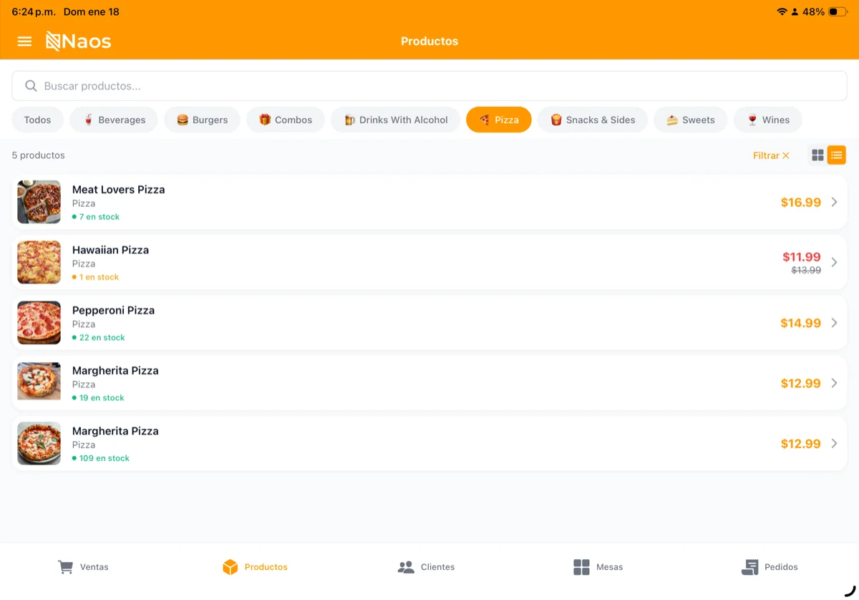
Task: Tap the Margherita Pizza 109 stock thumbnail
Action: 39,444
